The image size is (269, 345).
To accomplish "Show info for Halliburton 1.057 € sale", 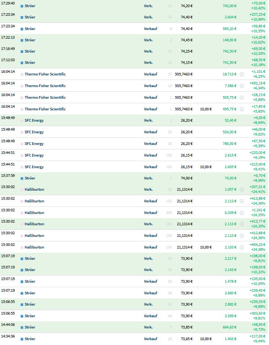I will coord(242,190).
